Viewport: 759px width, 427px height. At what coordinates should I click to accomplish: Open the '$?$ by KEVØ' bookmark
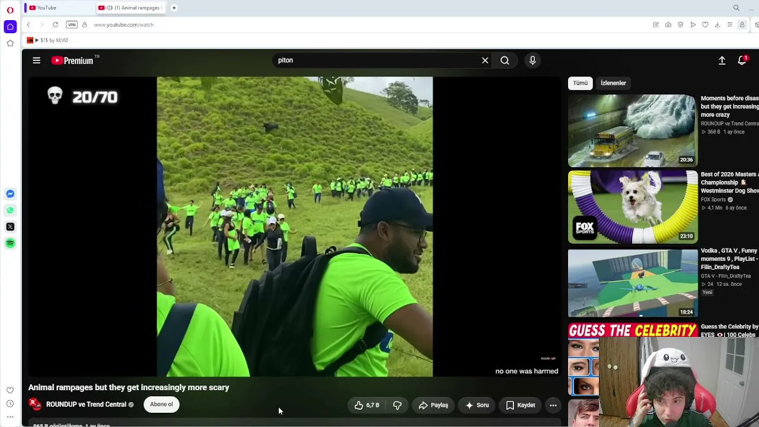tap(47, 40)
